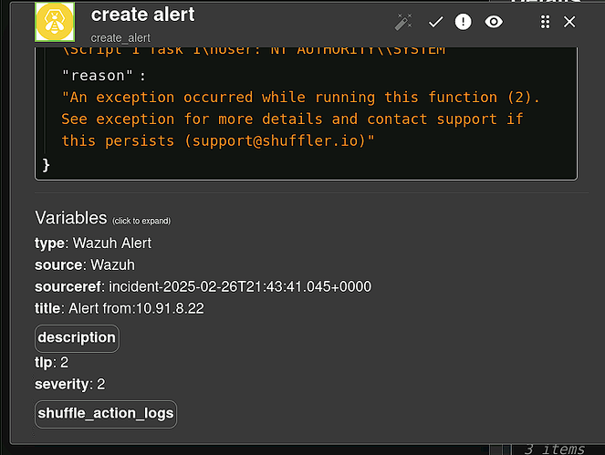605x455 pixels.
Task: Click the magic wand autocomplete icon
Action: pyautogui.click(x=403, y=22)
